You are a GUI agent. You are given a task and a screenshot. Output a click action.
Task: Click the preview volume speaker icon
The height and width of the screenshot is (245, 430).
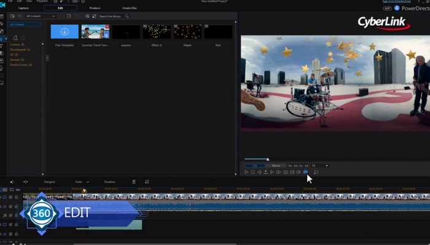pos(299,172)
